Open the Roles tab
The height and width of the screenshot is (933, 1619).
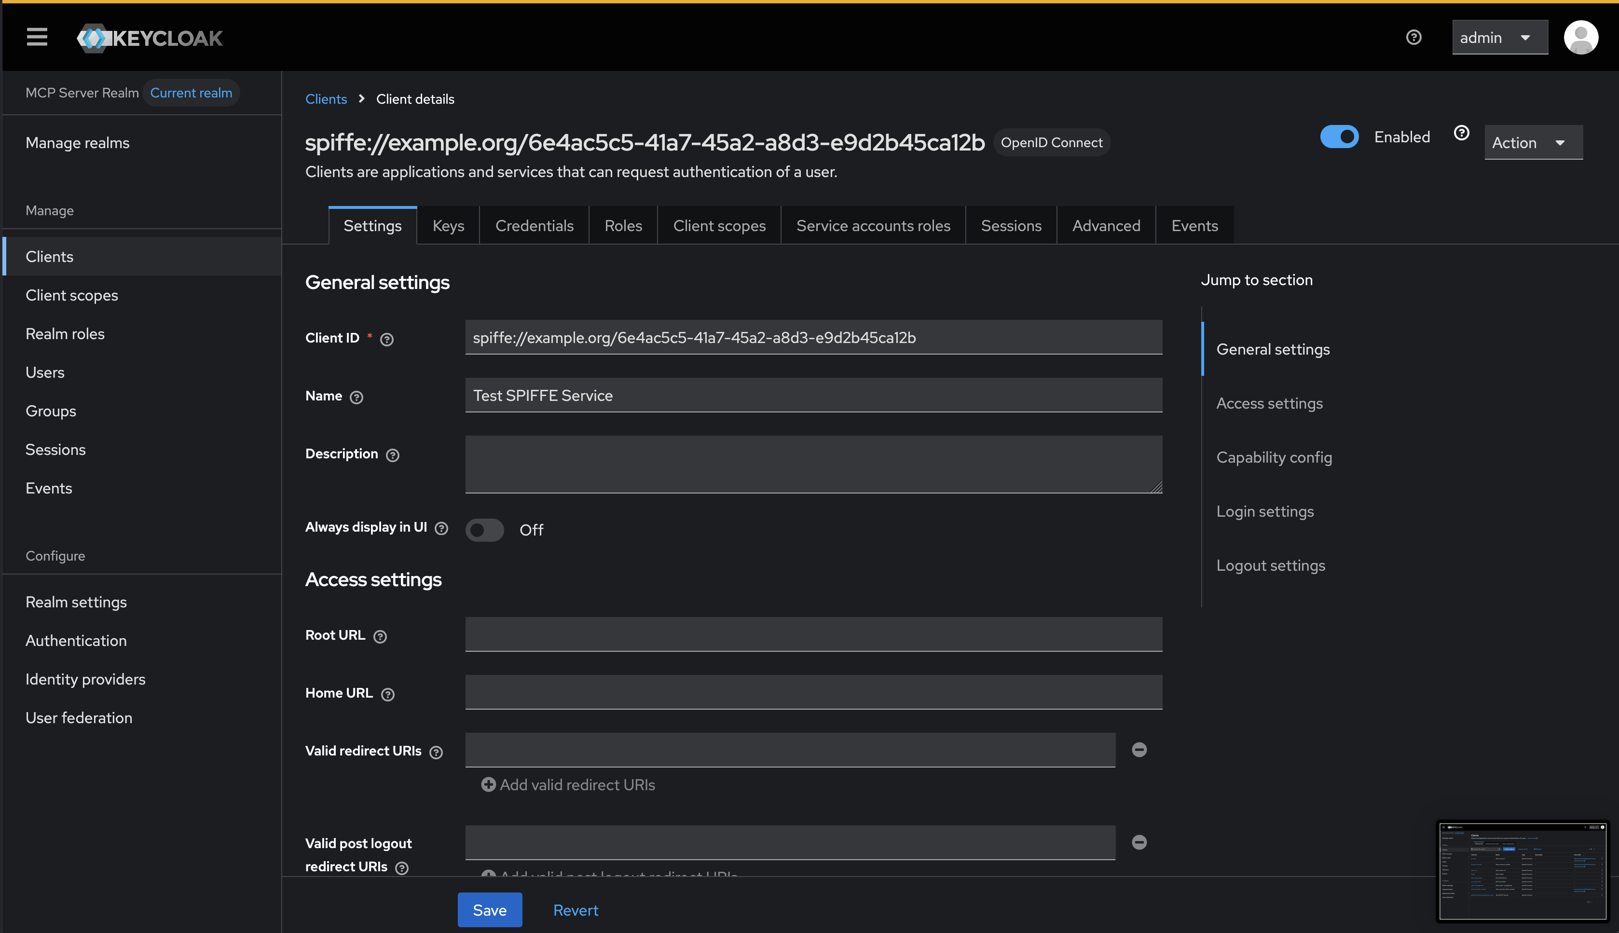point(623,226)
